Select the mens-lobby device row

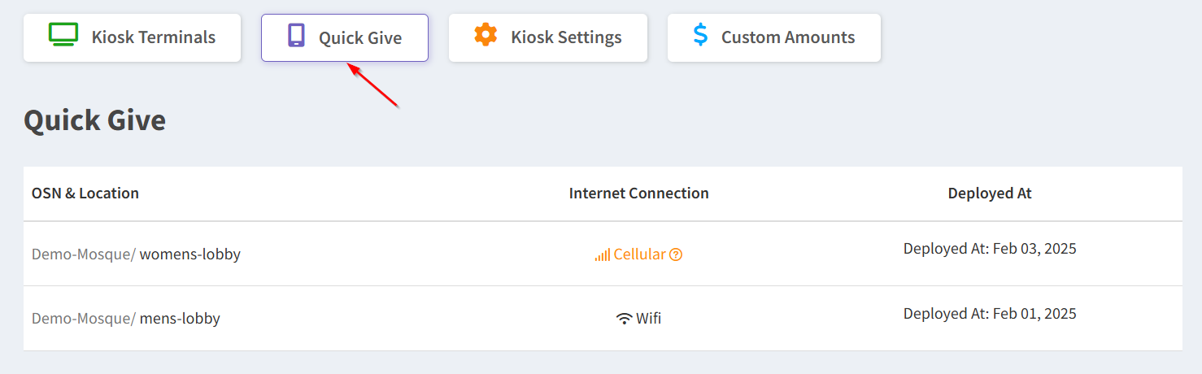(x=603, y=319)
